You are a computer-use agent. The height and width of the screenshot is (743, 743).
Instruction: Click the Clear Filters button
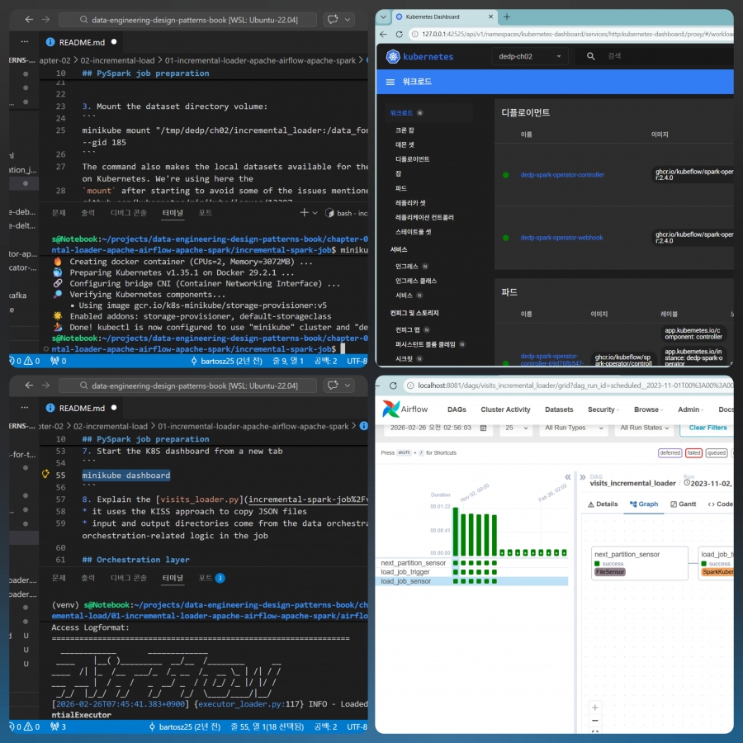point(707,428)
